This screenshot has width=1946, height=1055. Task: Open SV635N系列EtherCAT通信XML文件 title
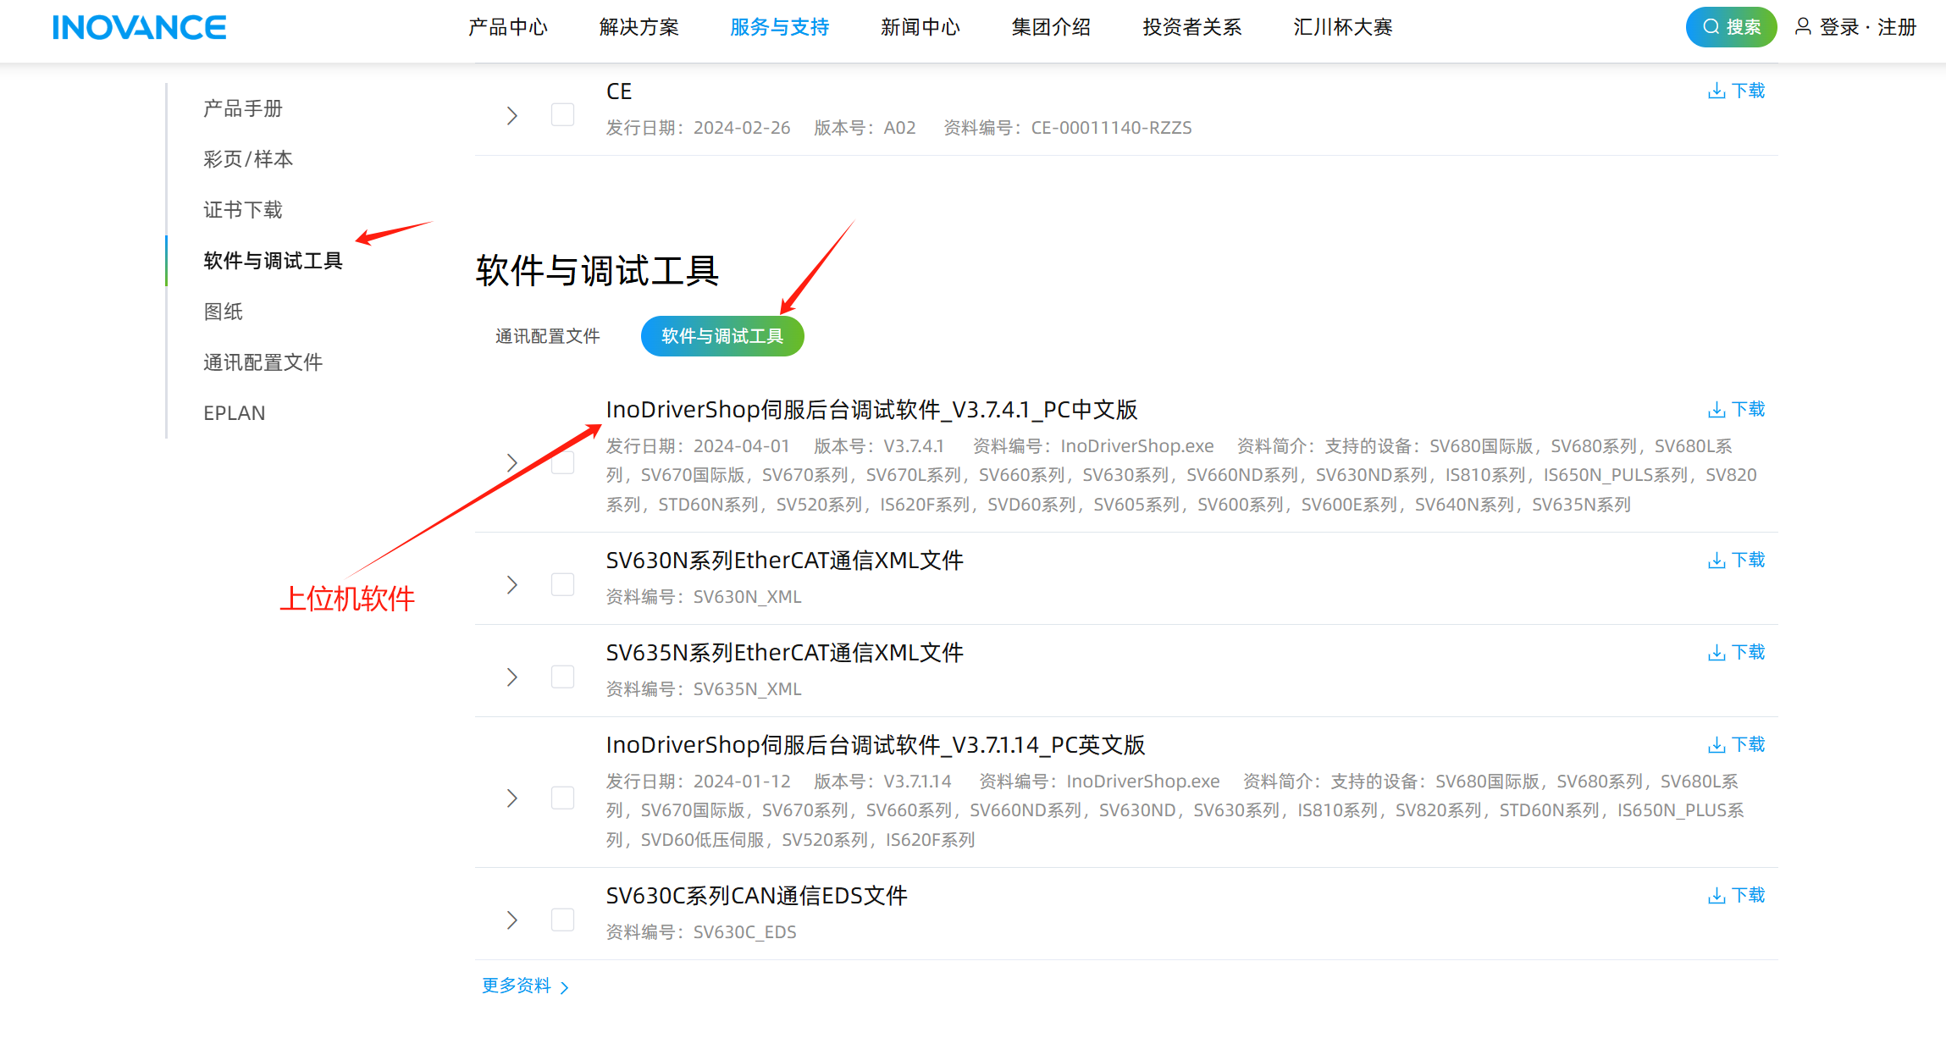pyautogui.click(x=785, y=653)
